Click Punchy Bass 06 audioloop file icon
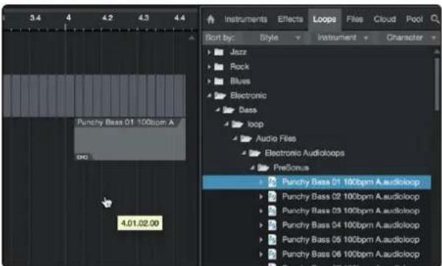442x266 pixels. click(x=272, y=254)
